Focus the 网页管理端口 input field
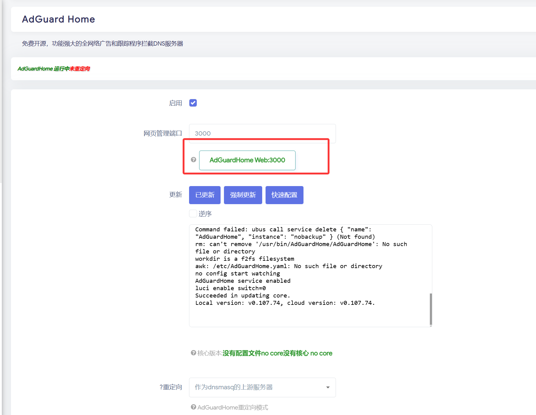The height and width of the screenshot is (415, 536). pos(262,133)
